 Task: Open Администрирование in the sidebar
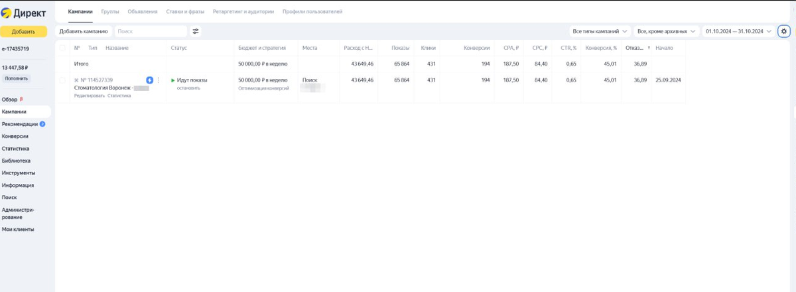[x=18, y=213]
